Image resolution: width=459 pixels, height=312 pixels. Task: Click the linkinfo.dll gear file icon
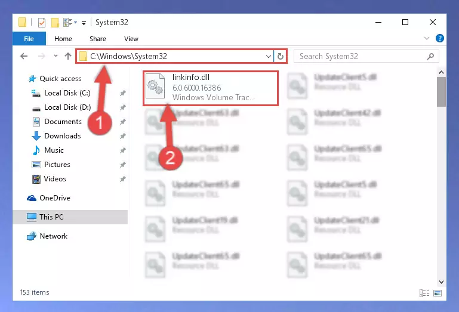(155, 86)
